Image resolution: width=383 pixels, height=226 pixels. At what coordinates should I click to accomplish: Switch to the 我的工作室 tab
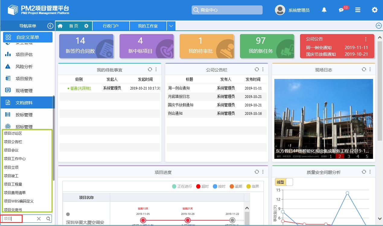pyautogui.click(x=148, y=26)
